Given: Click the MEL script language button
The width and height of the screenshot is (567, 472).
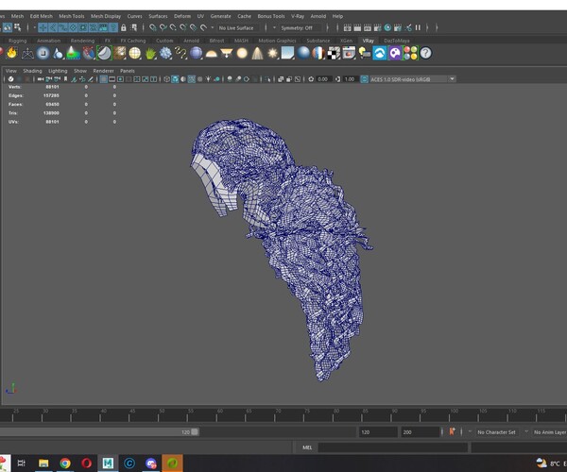Looking at the screenshot, I should 307,447.
